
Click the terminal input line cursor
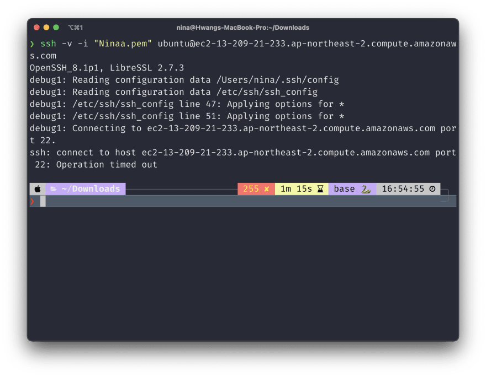[43, 201]
